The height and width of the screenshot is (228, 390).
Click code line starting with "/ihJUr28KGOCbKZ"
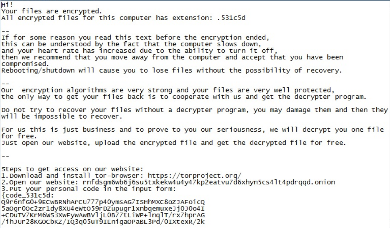(x=103, y=222)
